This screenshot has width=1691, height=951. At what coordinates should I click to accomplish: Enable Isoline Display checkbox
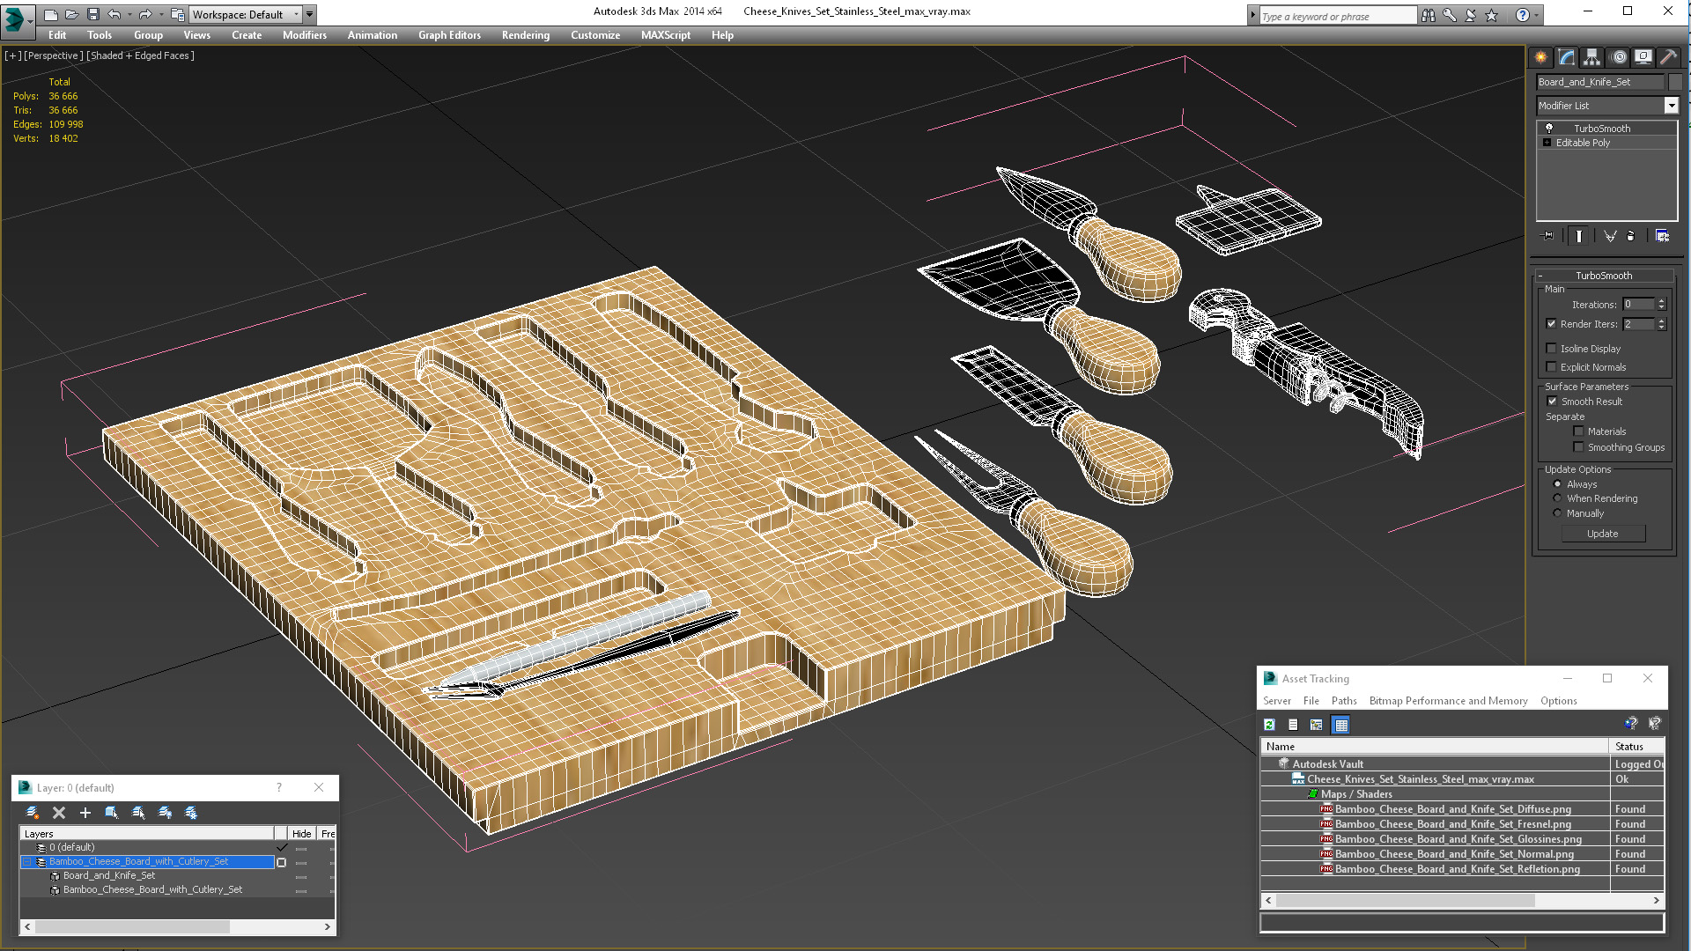point(1552,348)
